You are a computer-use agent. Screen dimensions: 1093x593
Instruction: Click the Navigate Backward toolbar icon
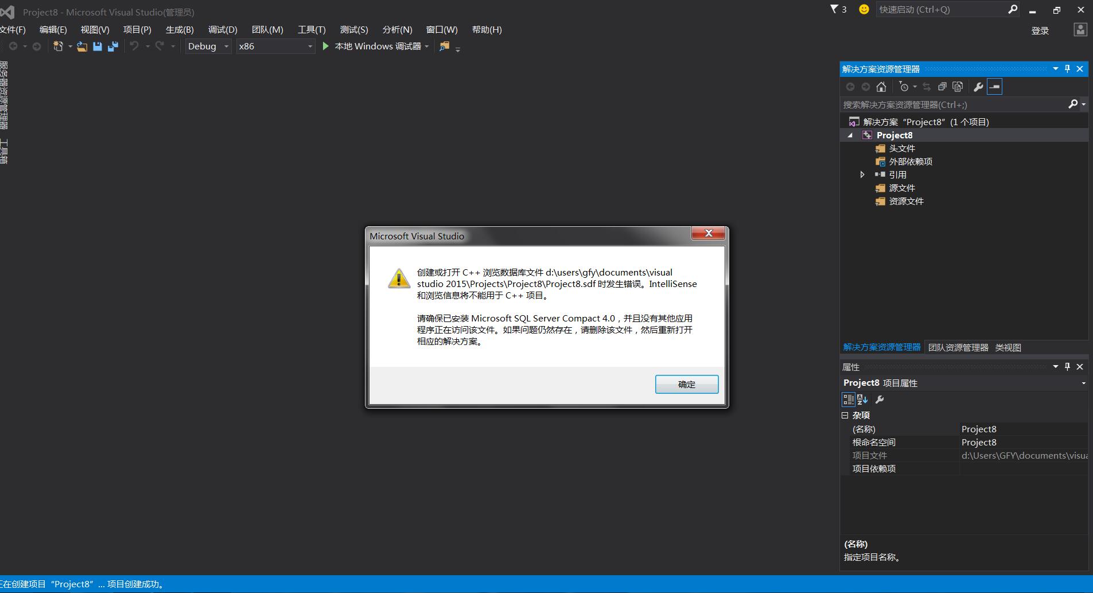click(13, 46)
